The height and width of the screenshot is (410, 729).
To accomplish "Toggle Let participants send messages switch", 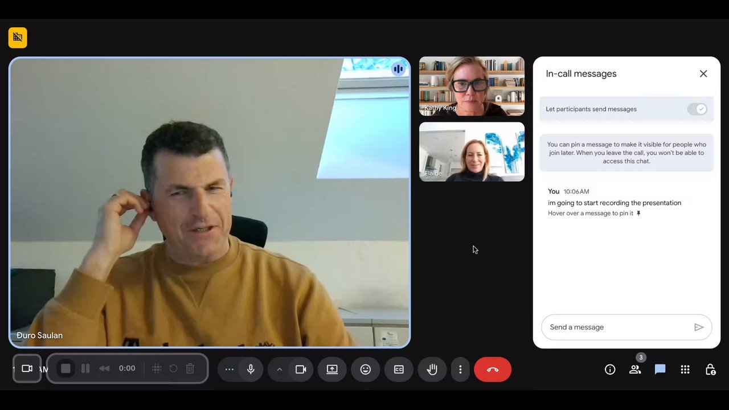I will (x=697, y=109).
